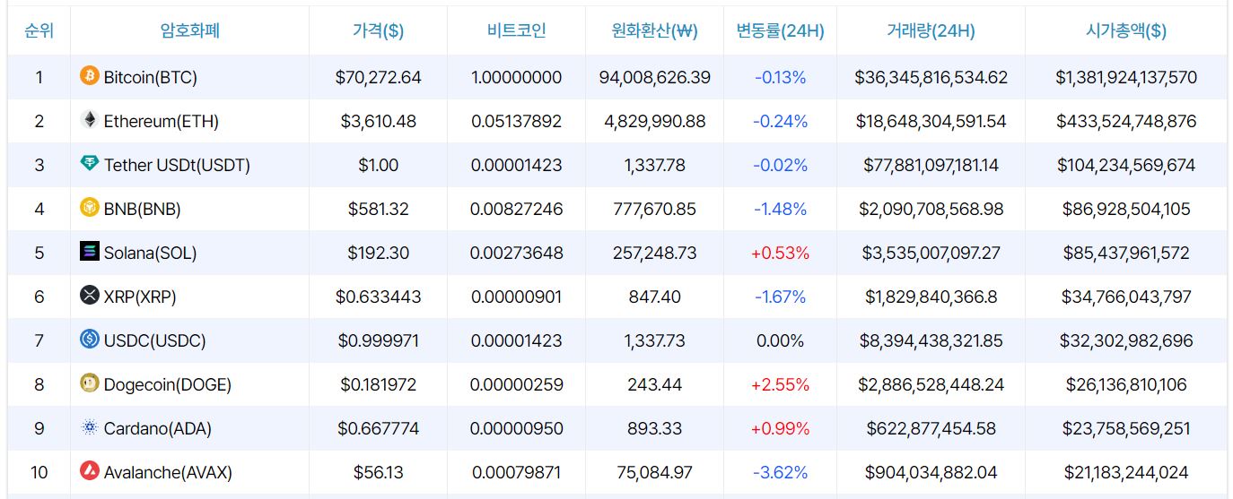Select Solana change rate +0.53%
Image resolution: width=1233 pixels, height=499 pixels.
[x=781, y=253]
